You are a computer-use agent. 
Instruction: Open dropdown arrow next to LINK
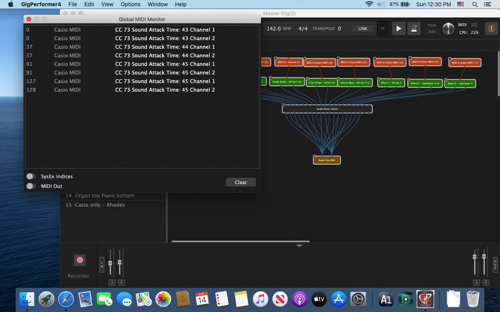click(x=383, y=28)
